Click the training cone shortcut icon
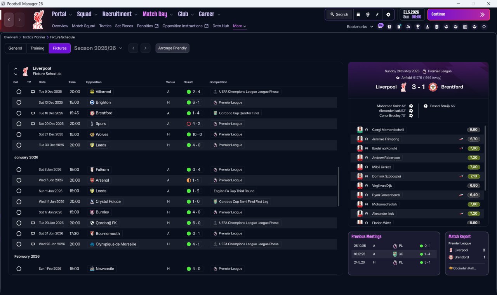The height and width of the screenshot is (295, 497). point(427,27)
